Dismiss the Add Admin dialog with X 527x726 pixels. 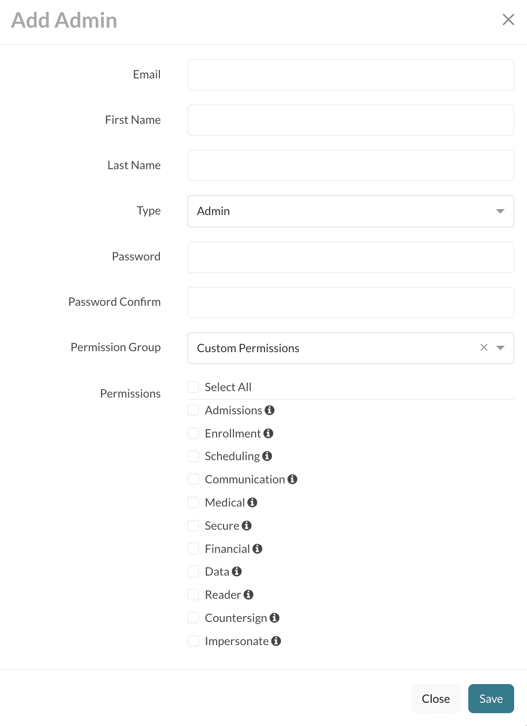point(508,20)
